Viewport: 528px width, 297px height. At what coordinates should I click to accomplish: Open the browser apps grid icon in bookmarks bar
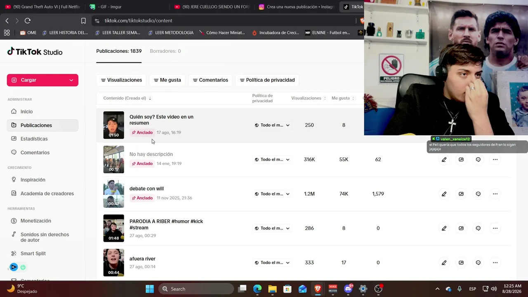(7, 33)
